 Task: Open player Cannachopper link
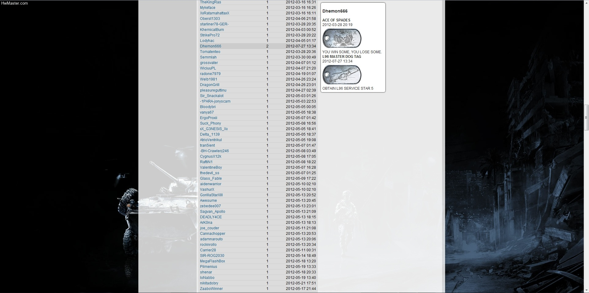coord(213,234)
